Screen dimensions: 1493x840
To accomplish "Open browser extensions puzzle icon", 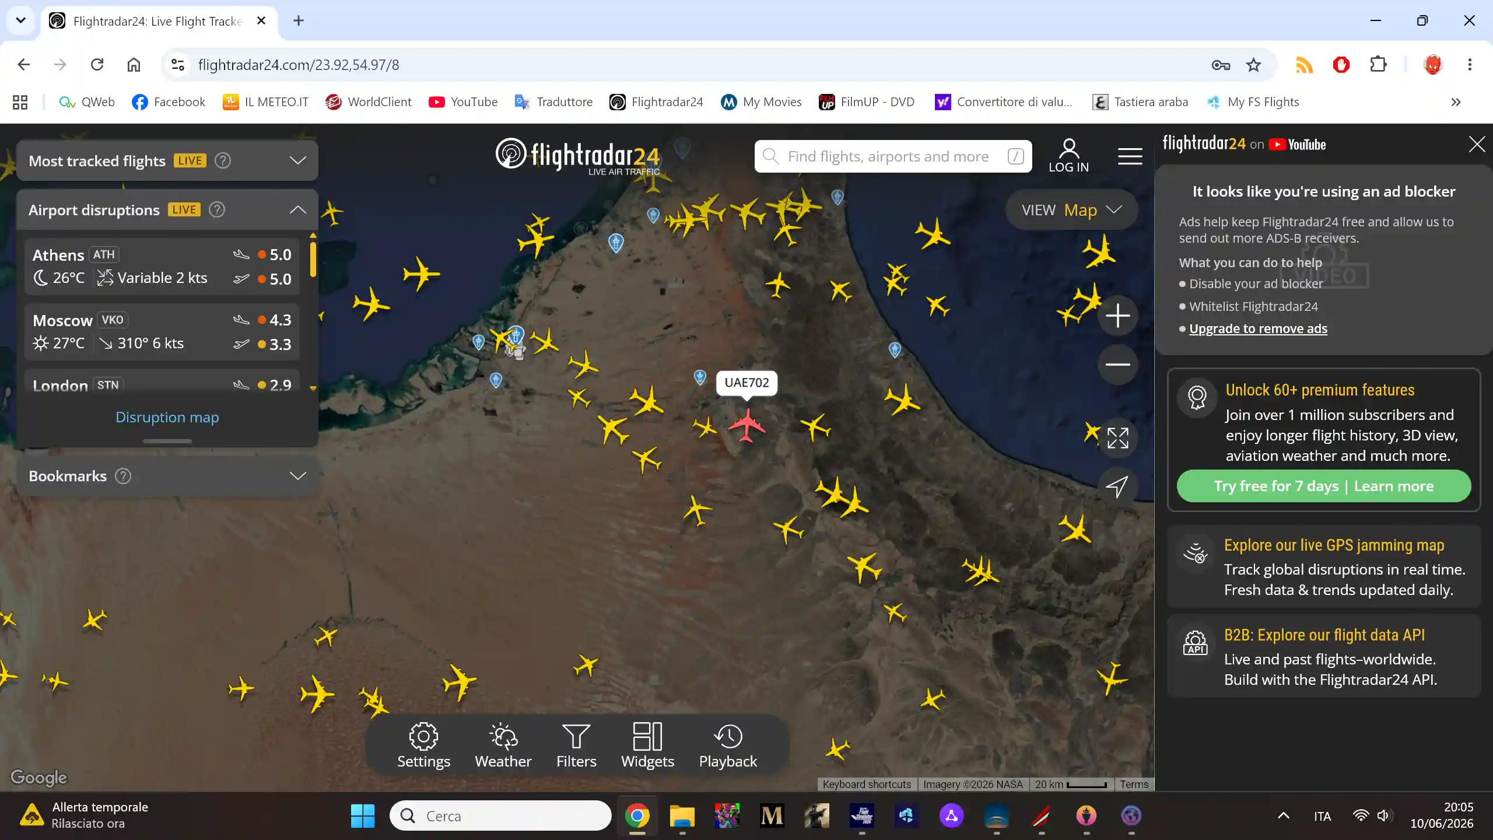I will pyautogui.click(x=1378, y=65).
